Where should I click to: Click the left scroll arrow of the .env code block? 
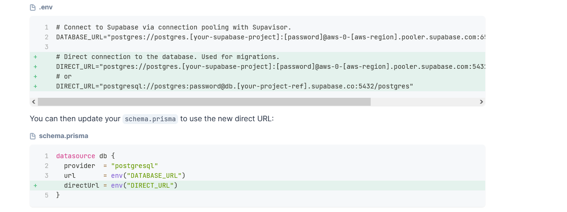click(x=33, y=102)
